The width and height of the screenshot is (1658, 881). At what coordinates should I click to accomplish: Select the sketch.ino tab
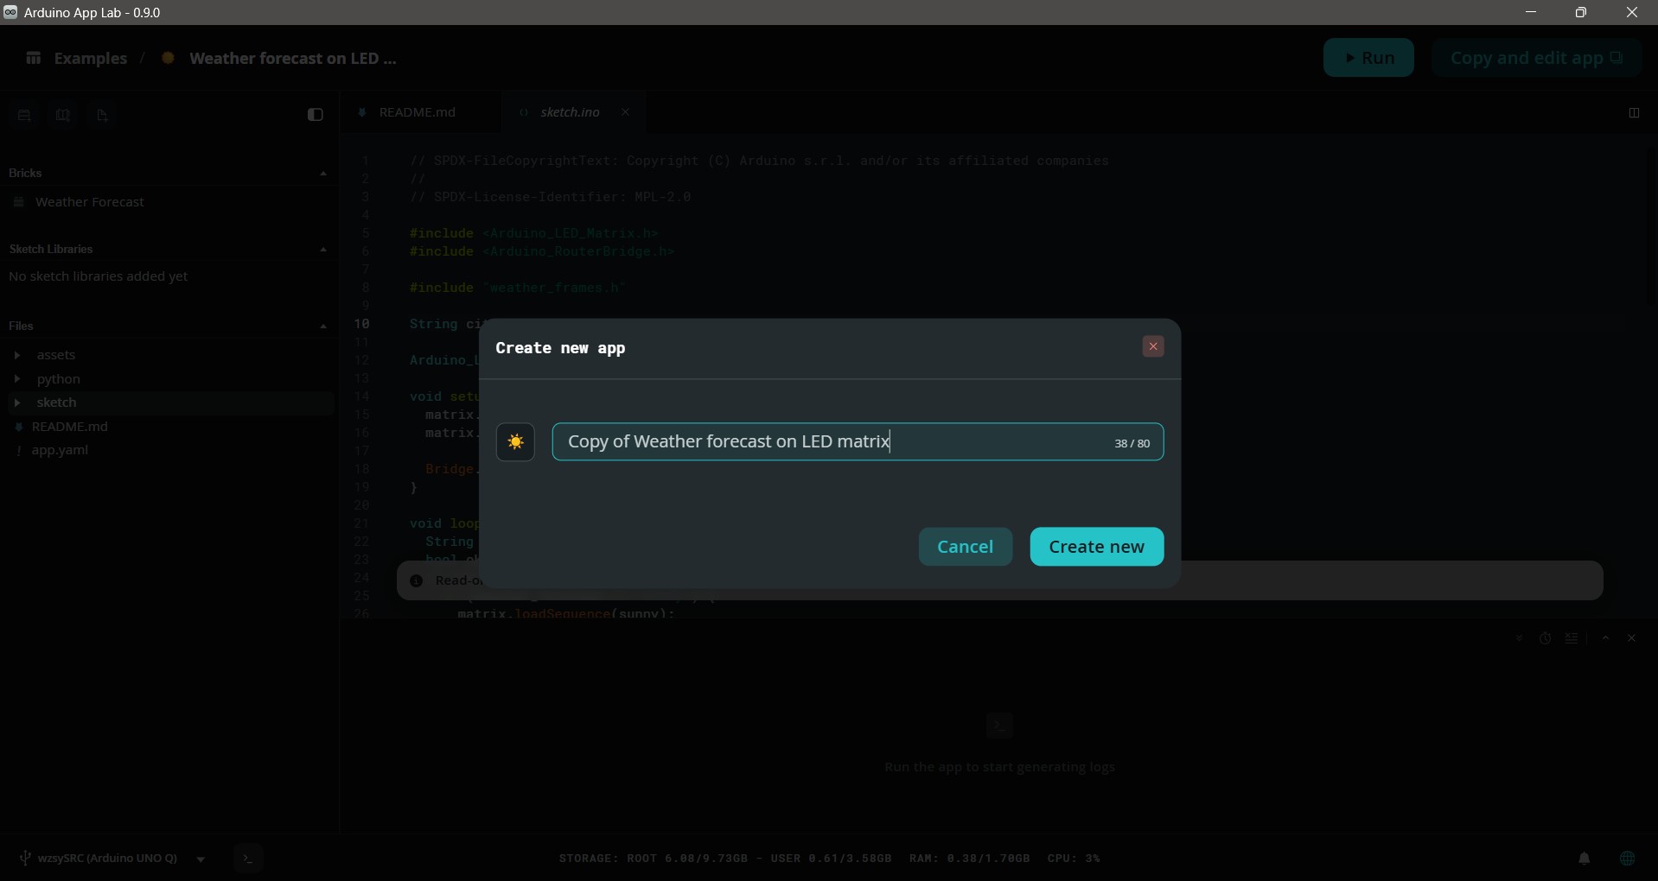coord(570,112)
